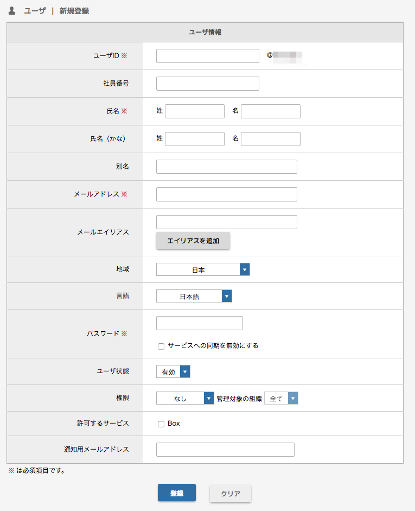Open the 地域 dropdown showing 日本
The width and height of the screenshot is (415, 511).
203,269
